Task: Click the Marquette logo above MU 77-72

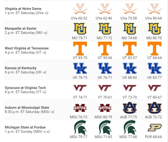Action: [x=105, y=29]
